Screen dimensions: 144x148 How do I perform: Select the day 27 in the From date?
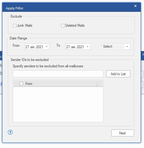point(27,47)
